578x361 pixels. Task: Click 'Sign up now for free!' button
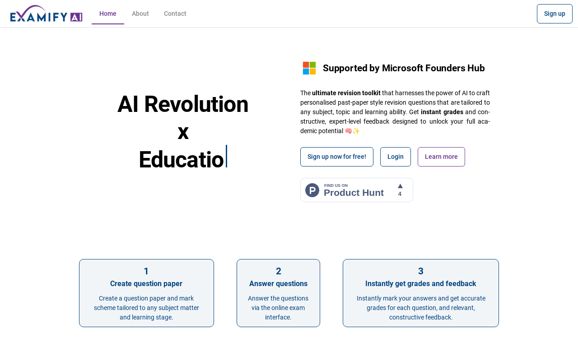click(337, 157)
